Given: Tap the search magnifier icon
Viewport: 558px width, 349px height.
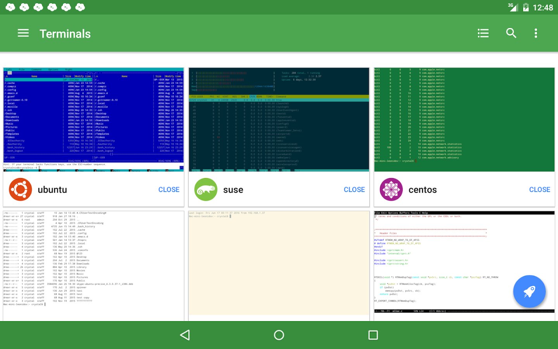Looking at the screenshot, I should (x=511, y=33).
